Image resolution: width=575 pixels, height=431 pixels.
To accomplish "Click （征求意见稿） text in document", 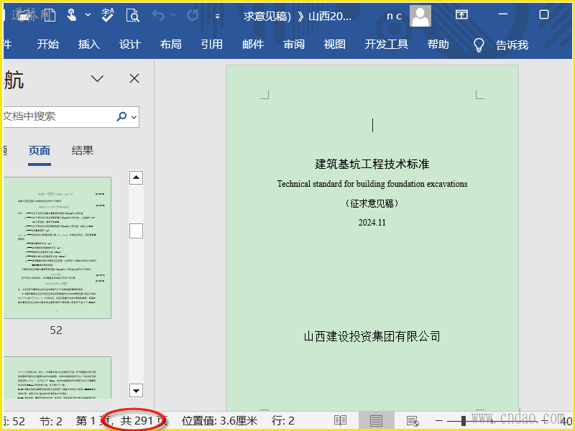I will 372,203.
